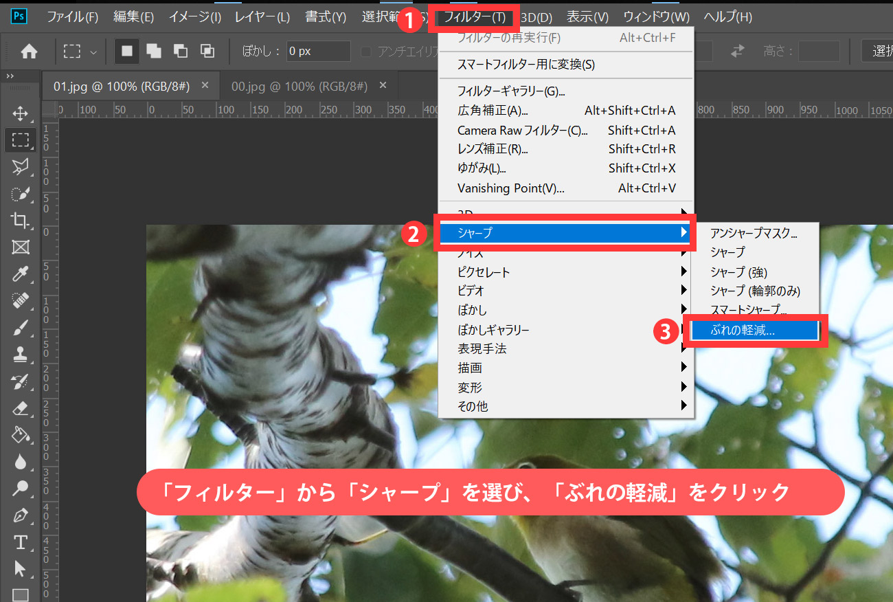Open the 編集(E) menu

133,16
